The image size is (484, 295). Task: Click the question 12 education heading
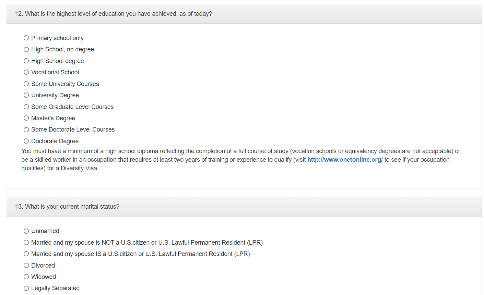tap(114, 14)
